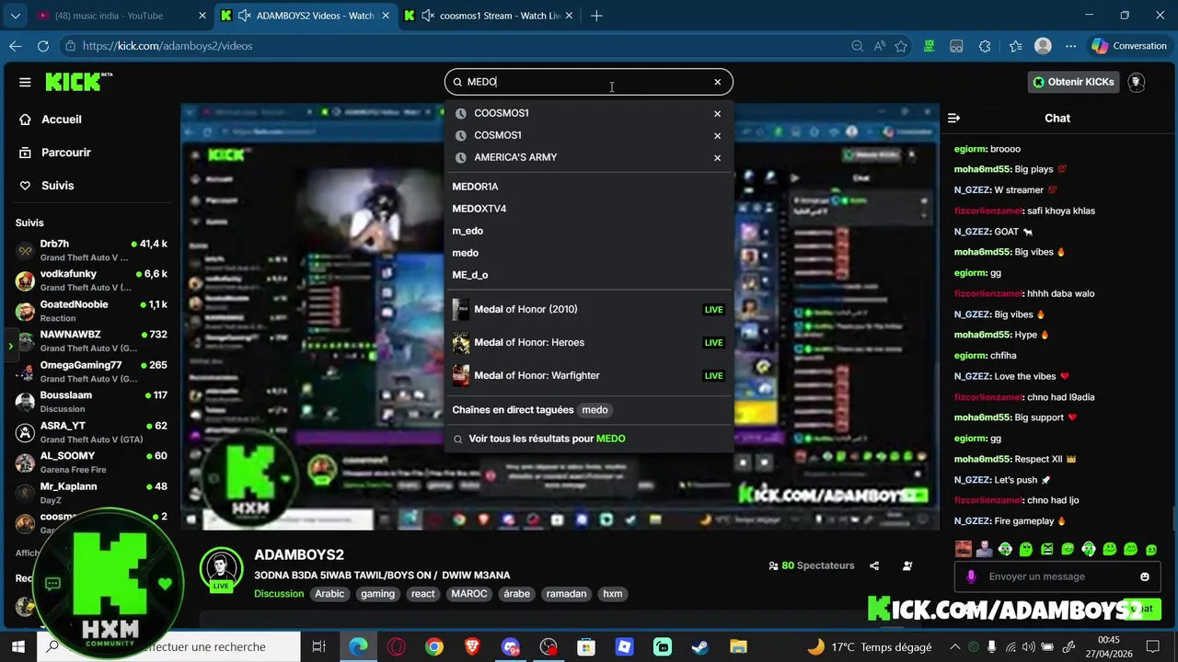Open followed channel AL_SOOMY
The image size is (1178, 662).
tap(91, 462)
